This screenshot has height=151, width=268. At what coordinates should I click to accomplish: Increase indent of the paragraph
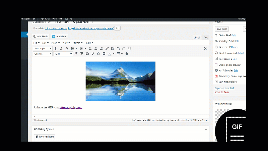[82, 54]
